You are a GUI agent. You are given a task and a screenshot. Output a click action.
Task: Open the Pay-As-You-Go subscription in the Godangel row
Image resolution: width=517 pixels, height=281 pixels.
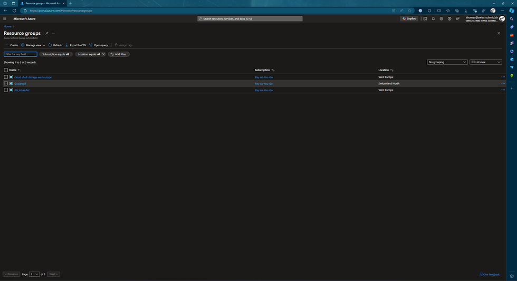(263, 84)
